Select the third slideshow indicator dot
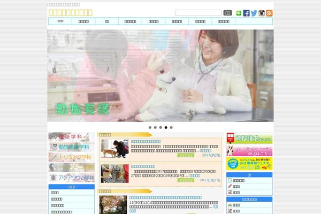This screenshot has height=214, width=321. tap(160, 127)
